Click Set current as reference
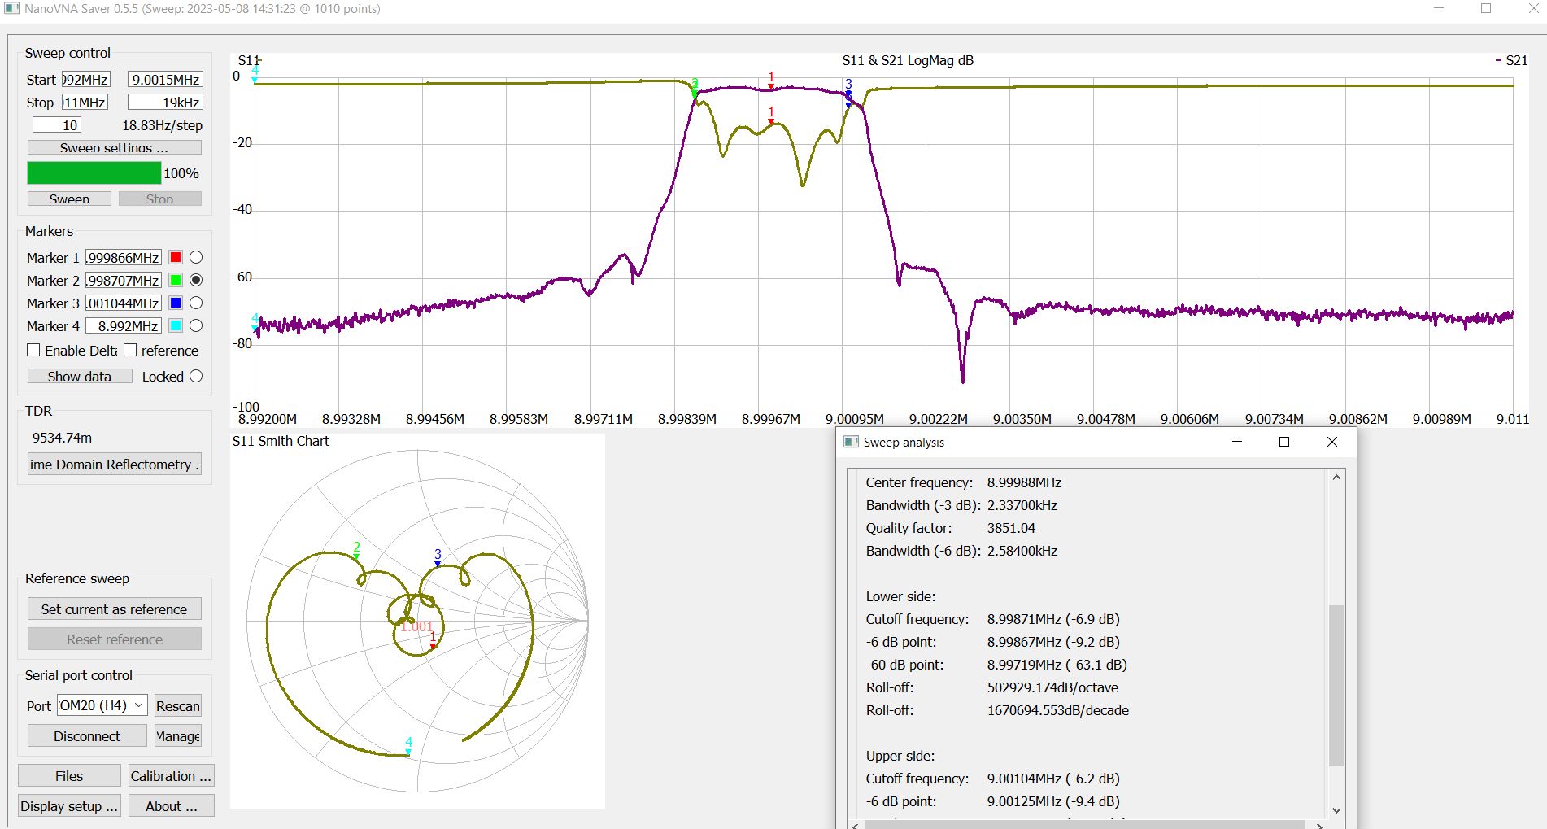The height and width of the screenshot is (829, 1547). click(114, 609)
